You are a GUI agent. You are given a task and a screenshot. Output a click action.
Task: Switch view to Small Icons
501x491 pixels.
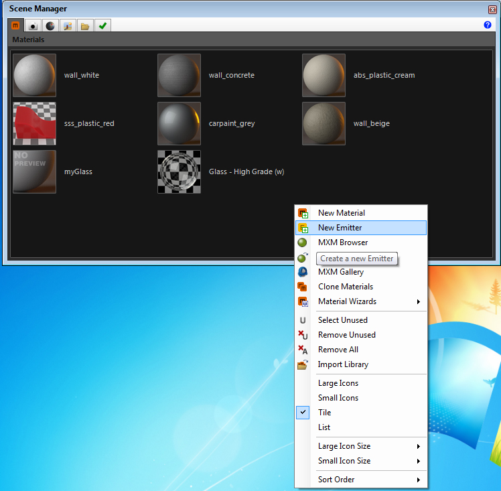click(x=361, y=398)
